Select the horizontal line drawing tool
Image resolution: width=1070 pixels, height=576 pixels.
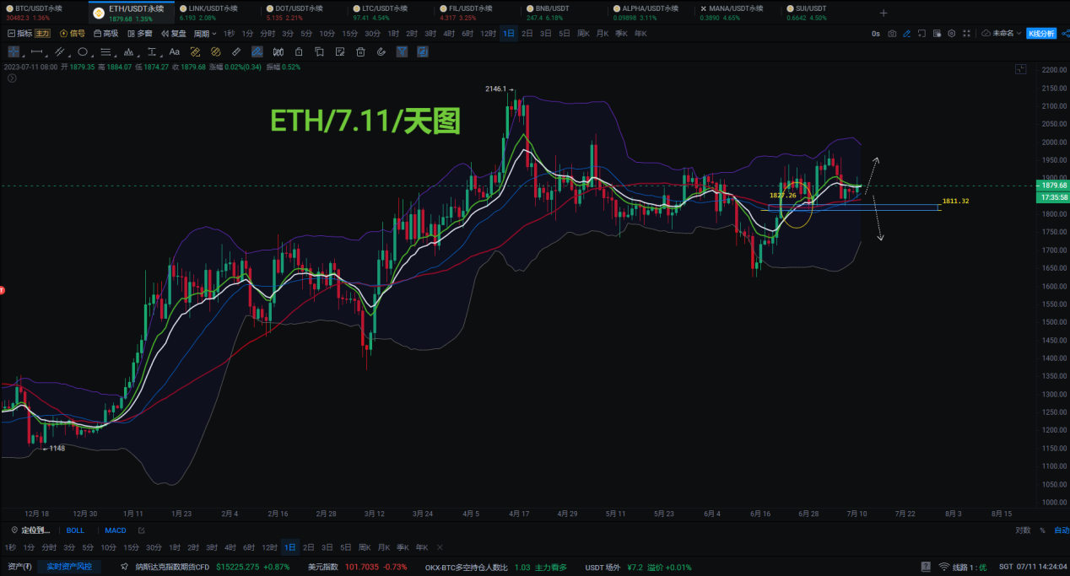37,51
